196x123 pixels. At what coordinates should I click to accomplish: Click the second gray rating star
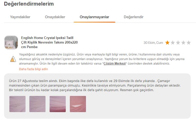point(173,43)
